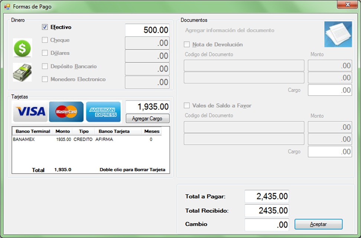Image resolution: width=361 pixels, height=238 pixels.
Task: Click the Formas de Pago window icon
Action: click(x=7, y=7)
